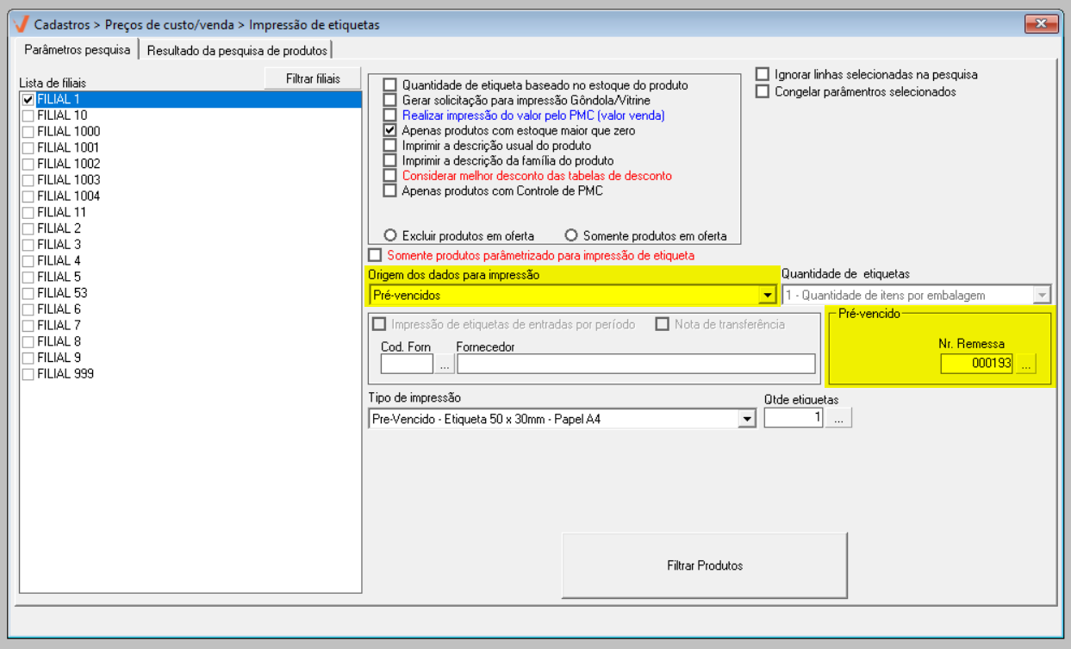Click the Cod. Forn input field
Image resolution: width=1071 pixels, height=649 pixels.
[407, 364]
